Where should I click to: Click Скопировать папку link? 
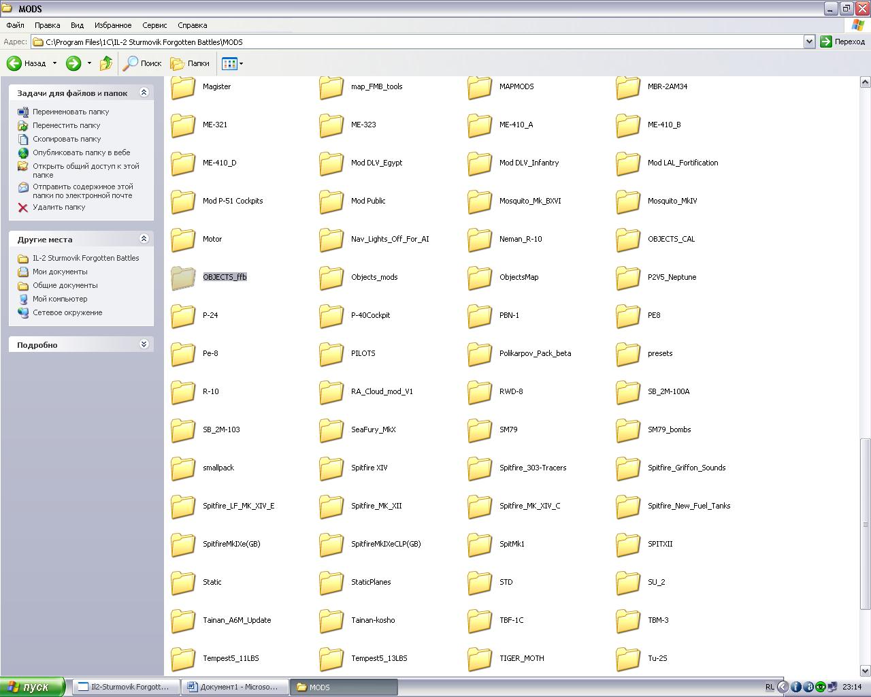click(67, 139)
